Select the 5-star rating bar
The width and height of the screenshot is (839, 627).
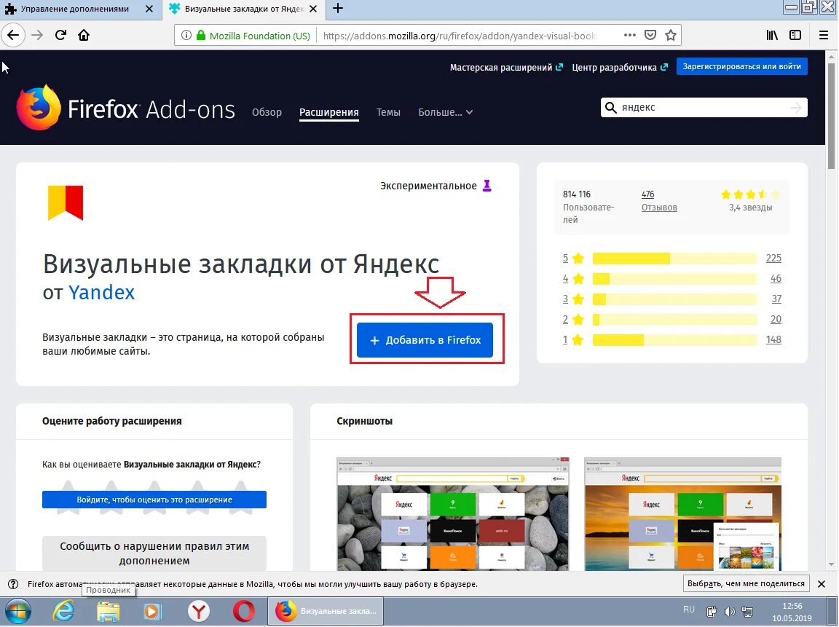(x=674, y=259)
